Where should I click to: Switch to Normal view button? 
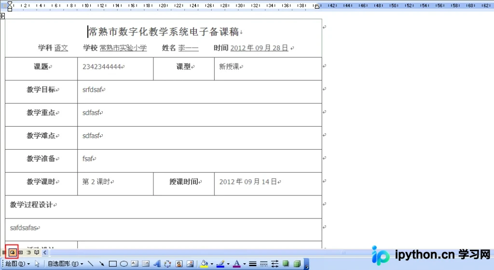(4, 252)
